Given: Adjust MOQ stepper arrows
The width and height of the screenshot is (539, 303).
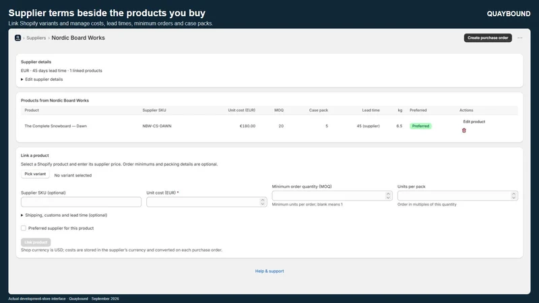Looking at the screenshot, I should 388,196.
